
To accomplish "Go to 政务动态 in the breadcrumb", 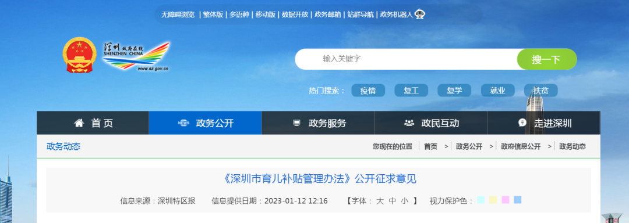I will [573, 147].
